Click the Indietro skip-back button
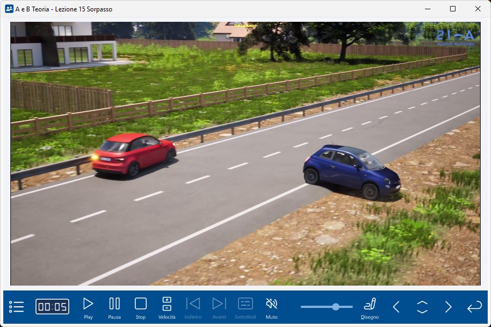491x327 pixels. point(193,307)
